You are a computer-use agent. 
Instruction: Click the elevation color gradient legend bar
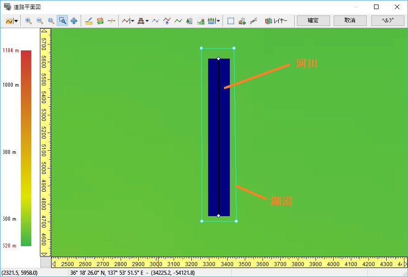[x=26, y=148]
